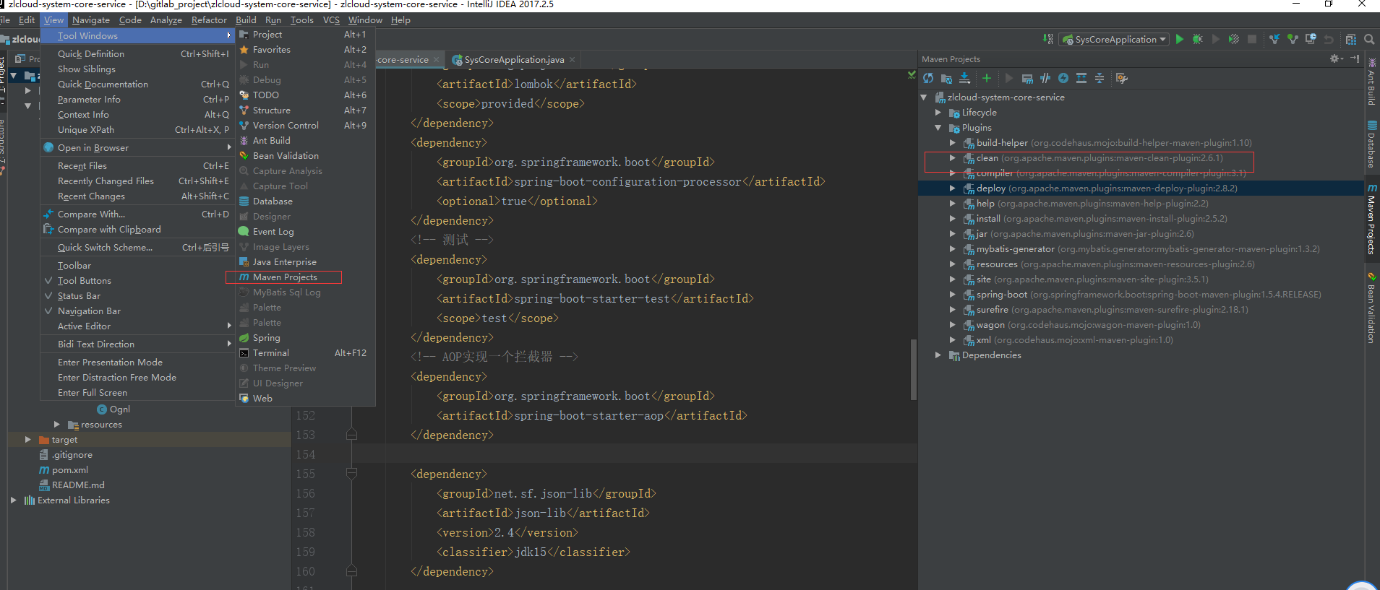
Task: Click line 158 version text in editor
Action: (507, 532)
